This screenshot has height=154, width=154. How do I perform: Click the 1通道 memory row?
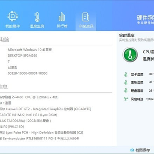tap(6, 103)
